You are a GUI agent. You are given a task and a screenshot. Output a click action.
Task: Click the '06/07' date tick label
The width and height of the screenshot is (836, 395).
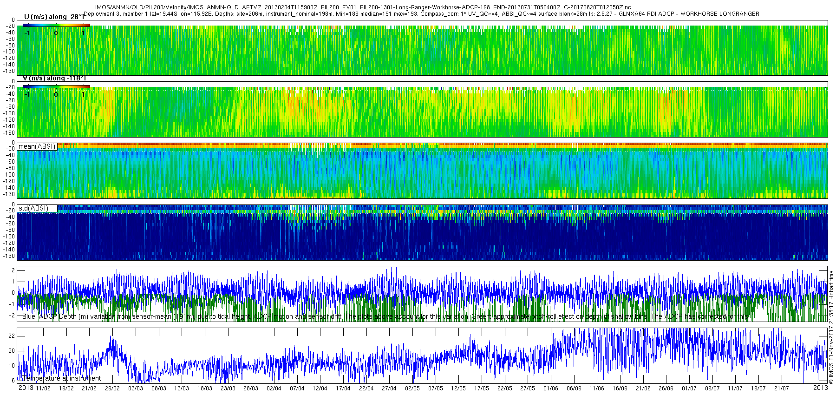coord(712,388)
